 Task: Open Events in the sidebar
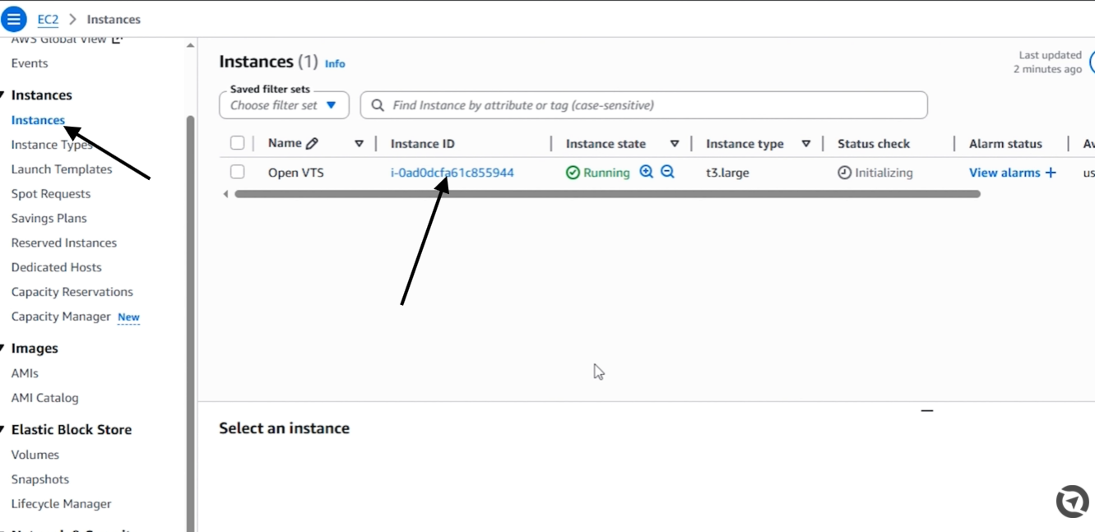(x=30, y=63)
